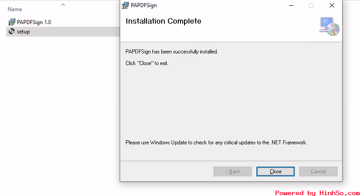Close the installer using the title bar X
Screen dimensions: 360x196
pyautogui.click(x=332, y=5)
